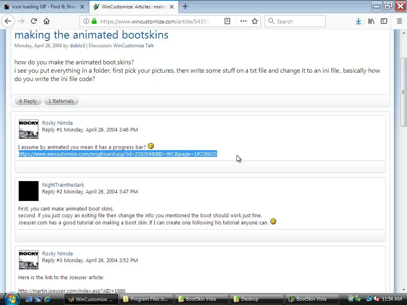Viewport: 407px width, 305px height.
Task: Click the winking smiley in reply #2
Action: (273, 222)
